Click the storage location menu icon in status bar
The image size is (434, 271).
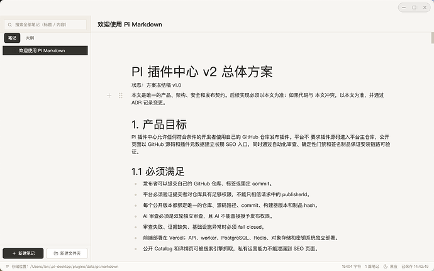tap(7, 267)
